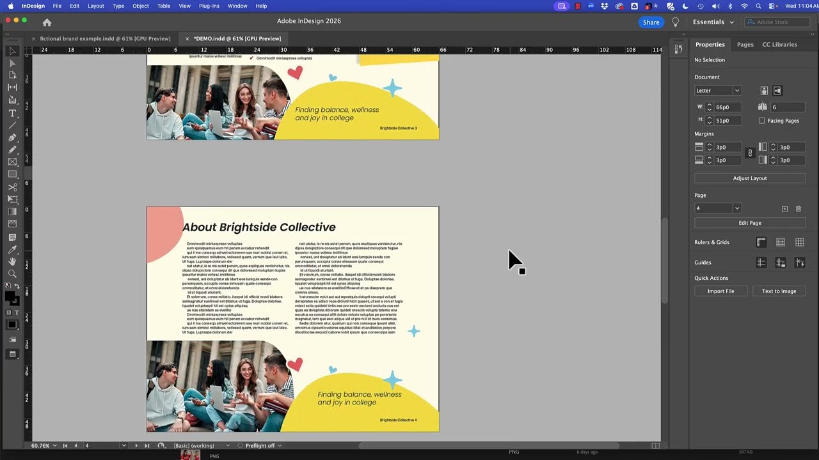Set landscape page orientation
819x460 pixels.
point(777,91)
